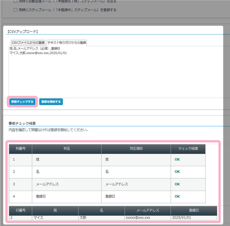Image resolution: width=230 pixels, height=226 pixels.
Task: Enable the 「本登録中」 step mail registration checkbox
Action: [16, 10]
